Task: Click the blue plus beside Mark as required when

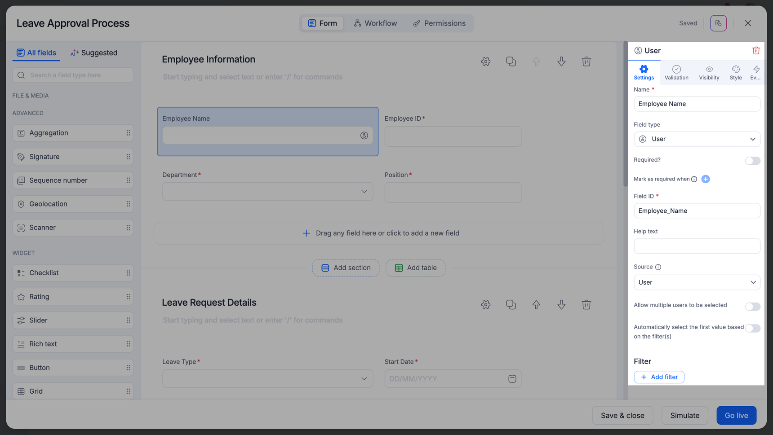Action: pos(705,179)
